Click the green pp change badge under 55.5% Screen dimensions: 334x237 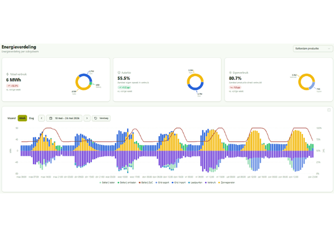[x=124, y=88]
